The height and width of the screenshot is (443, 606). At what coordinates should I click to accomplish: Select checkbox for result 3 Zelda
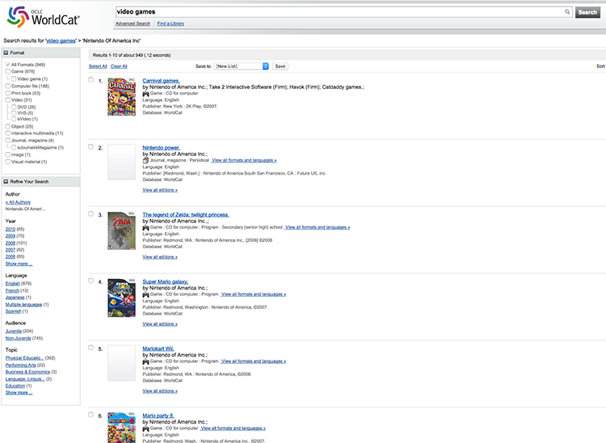click(x=90, y=213)
